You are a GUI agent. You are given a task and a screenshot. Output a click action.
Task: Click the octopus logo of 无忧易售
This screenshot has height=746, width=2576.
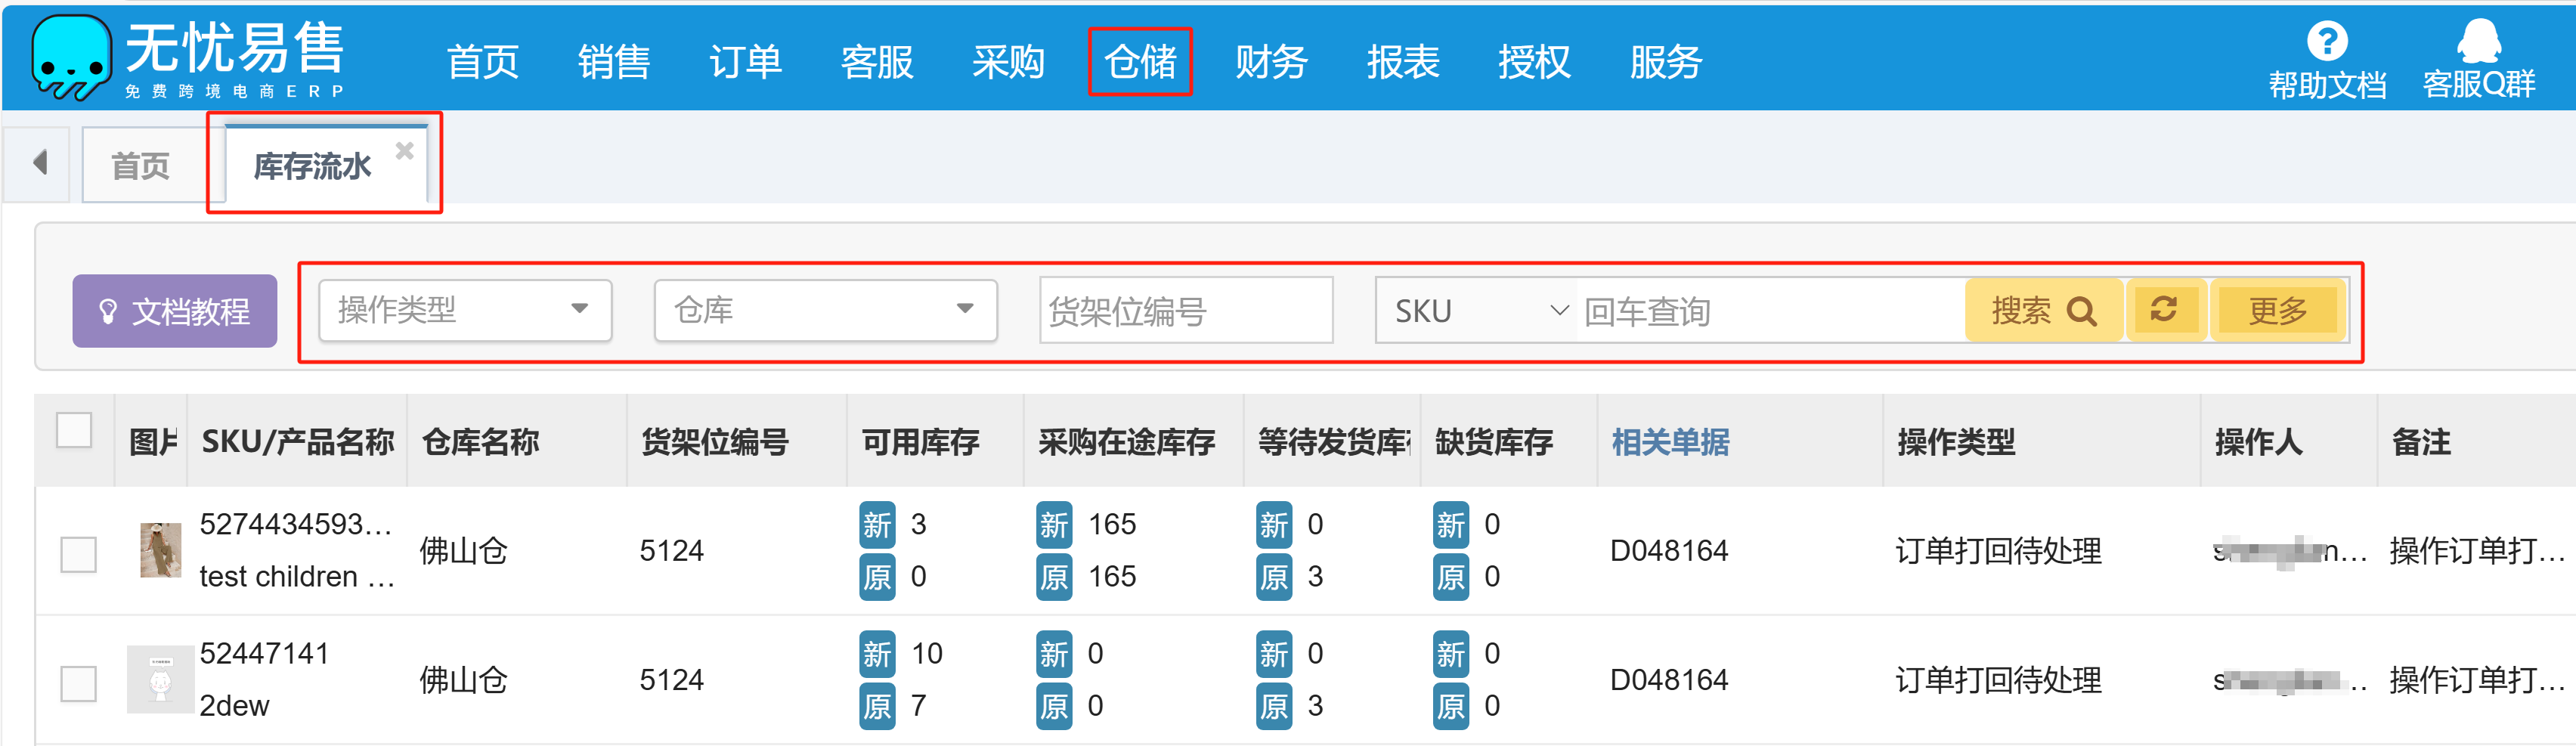tap(70, 58)
